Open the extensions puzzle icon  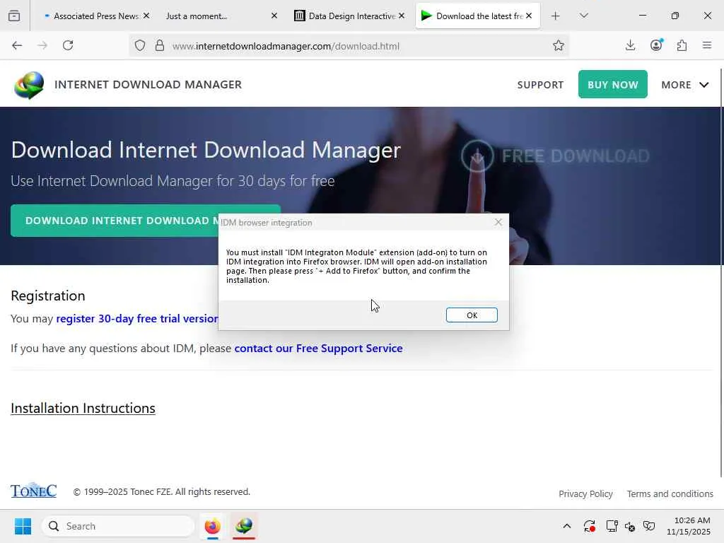click(x=682, y=45)
